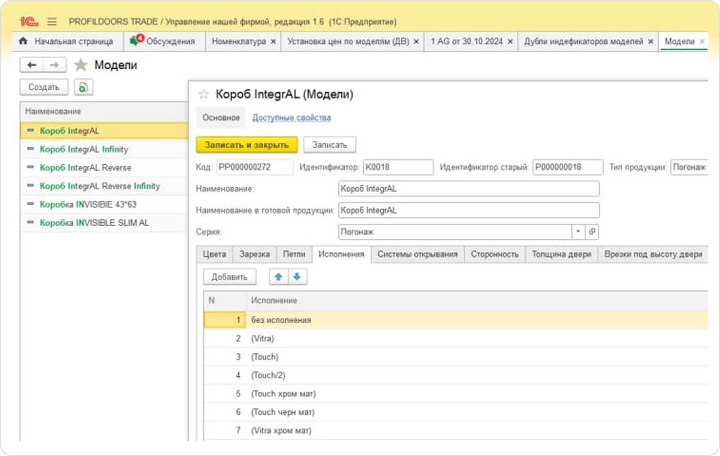Click the home icon for Начальная страница

23,42
